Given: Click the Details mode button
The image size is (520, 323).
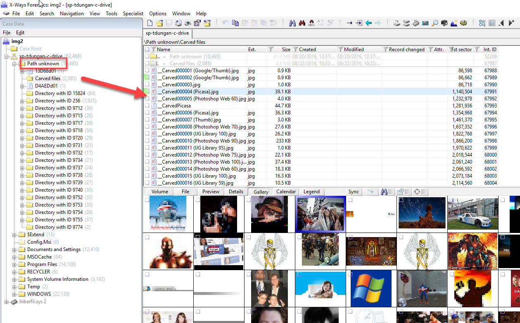Looking at the screenshot, I should pos(236,192).
